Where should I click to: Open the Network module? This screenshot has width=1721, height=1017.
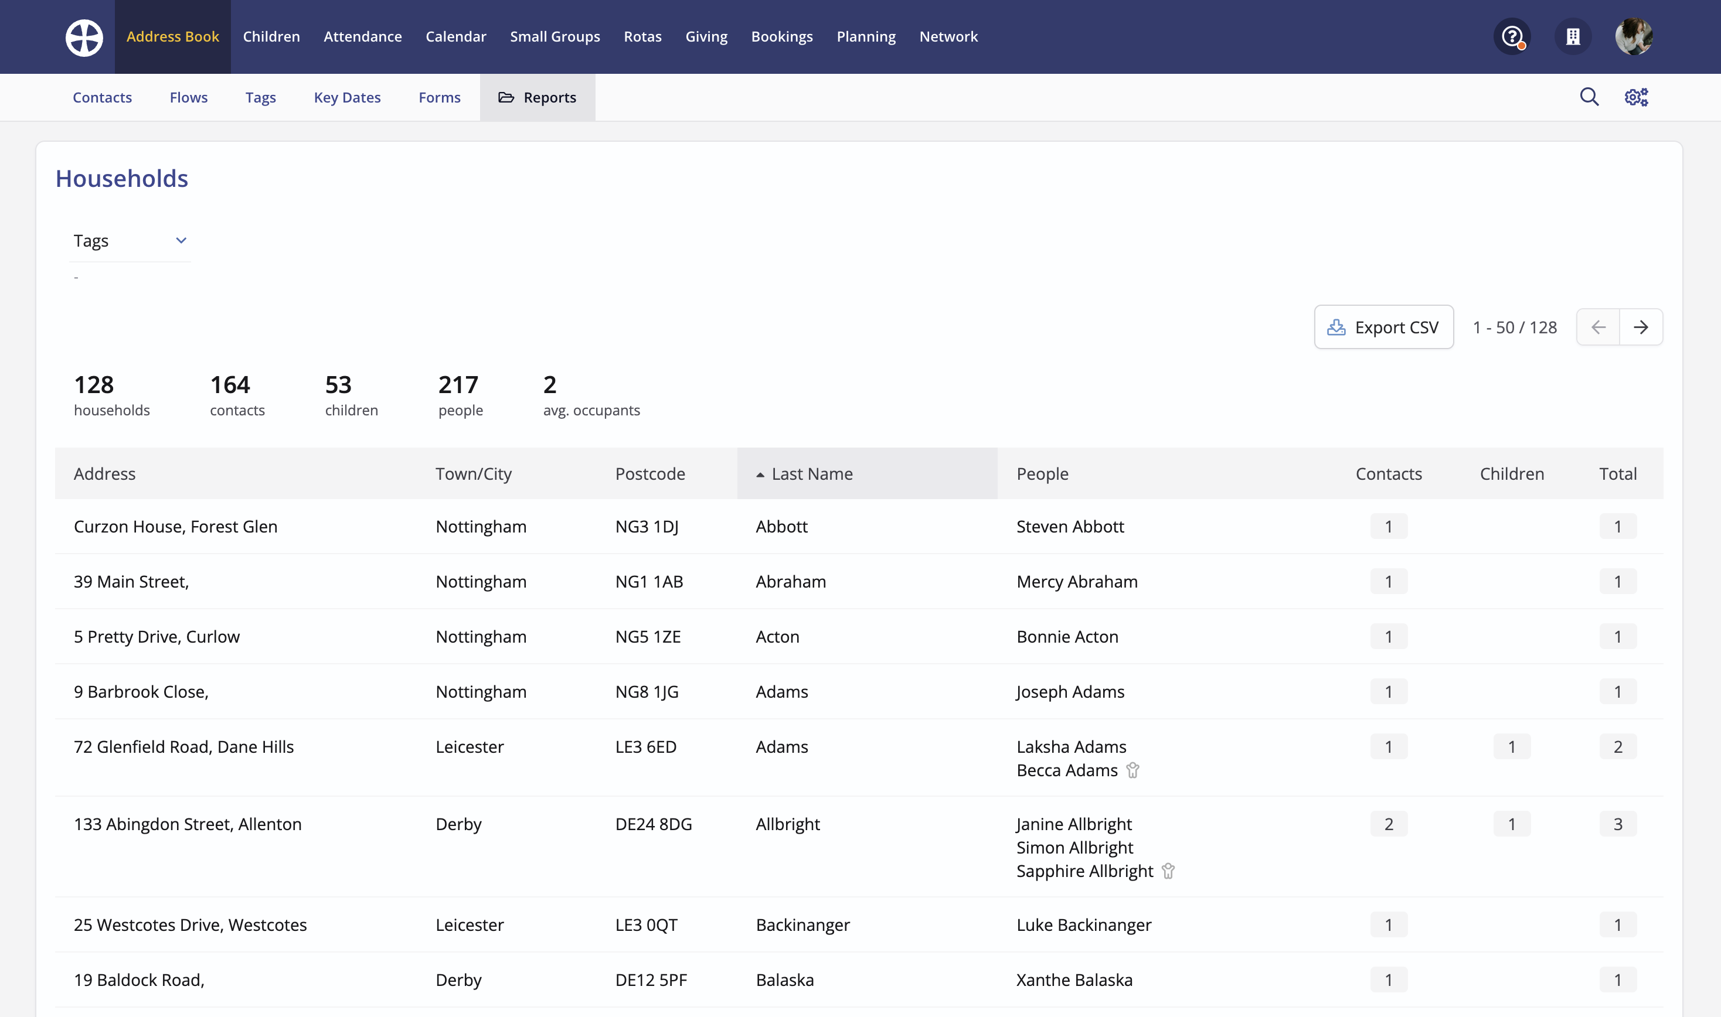tap(948, 36)
